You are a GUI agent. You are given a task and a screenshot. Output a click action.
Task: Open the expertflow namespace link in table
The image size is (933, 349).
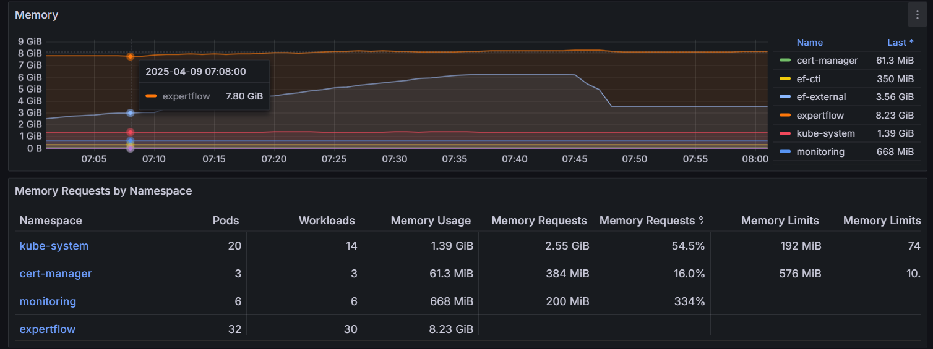coord(48,329)
